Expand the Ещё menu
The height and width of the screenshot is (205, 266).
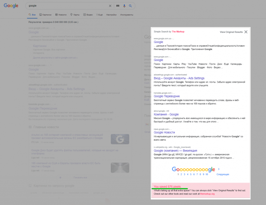pyautogui.click(x=99, y=15)
